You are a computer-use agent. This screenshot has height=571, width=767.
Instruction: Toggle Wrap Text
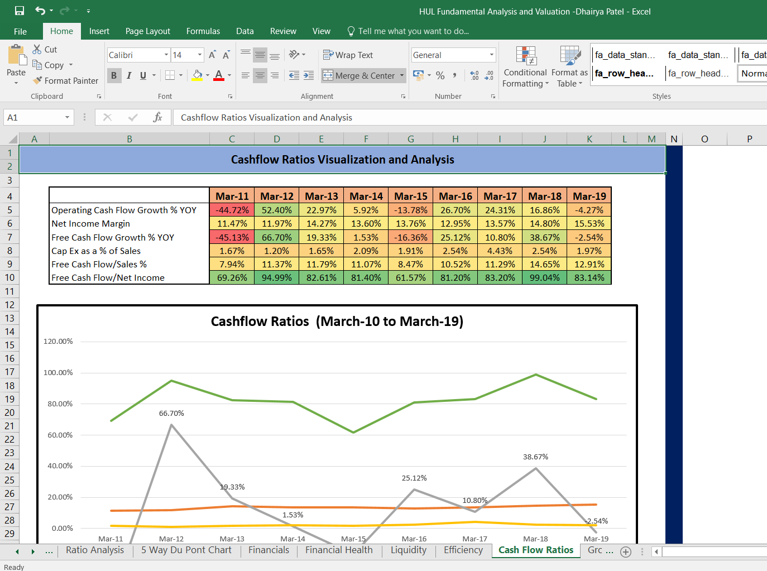348,55
